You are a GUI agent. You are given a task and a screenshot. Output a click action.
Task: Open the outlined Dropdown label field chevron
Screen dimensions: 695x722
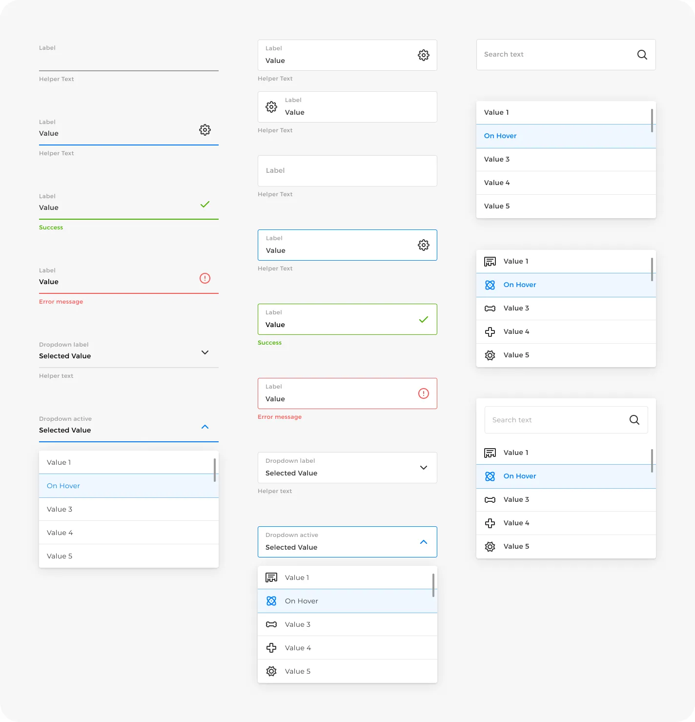(x=423, y=468)
